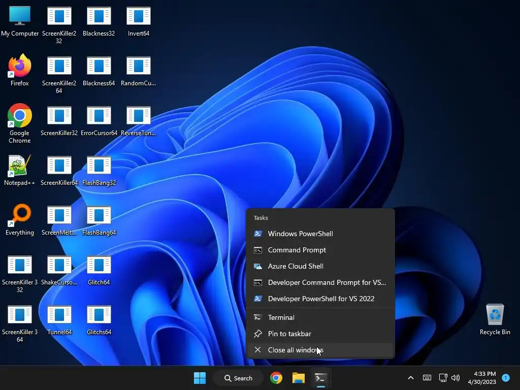Open My Computer desktop icon

click(x=20, y=21)
